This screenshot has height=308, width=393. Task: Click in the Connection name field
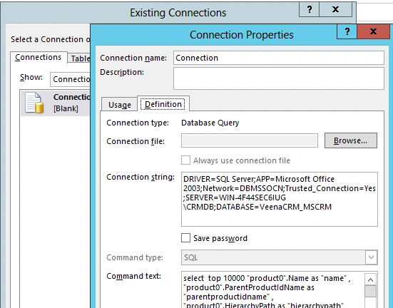click(279, 58)
